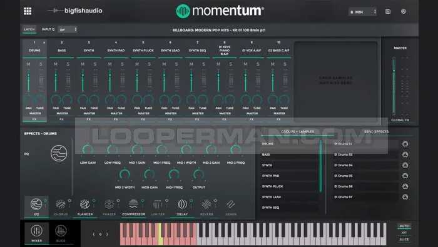Screen dimensions: 438x247
Task: Click drum icon beside 01 Drums 06
Action: click(405, 186)
